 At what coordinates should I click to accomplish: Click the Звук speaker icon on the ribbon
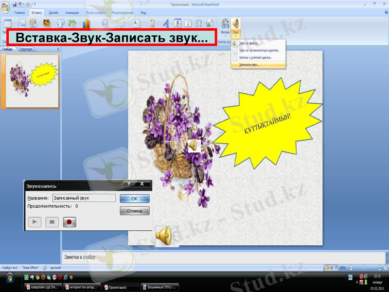235,24
